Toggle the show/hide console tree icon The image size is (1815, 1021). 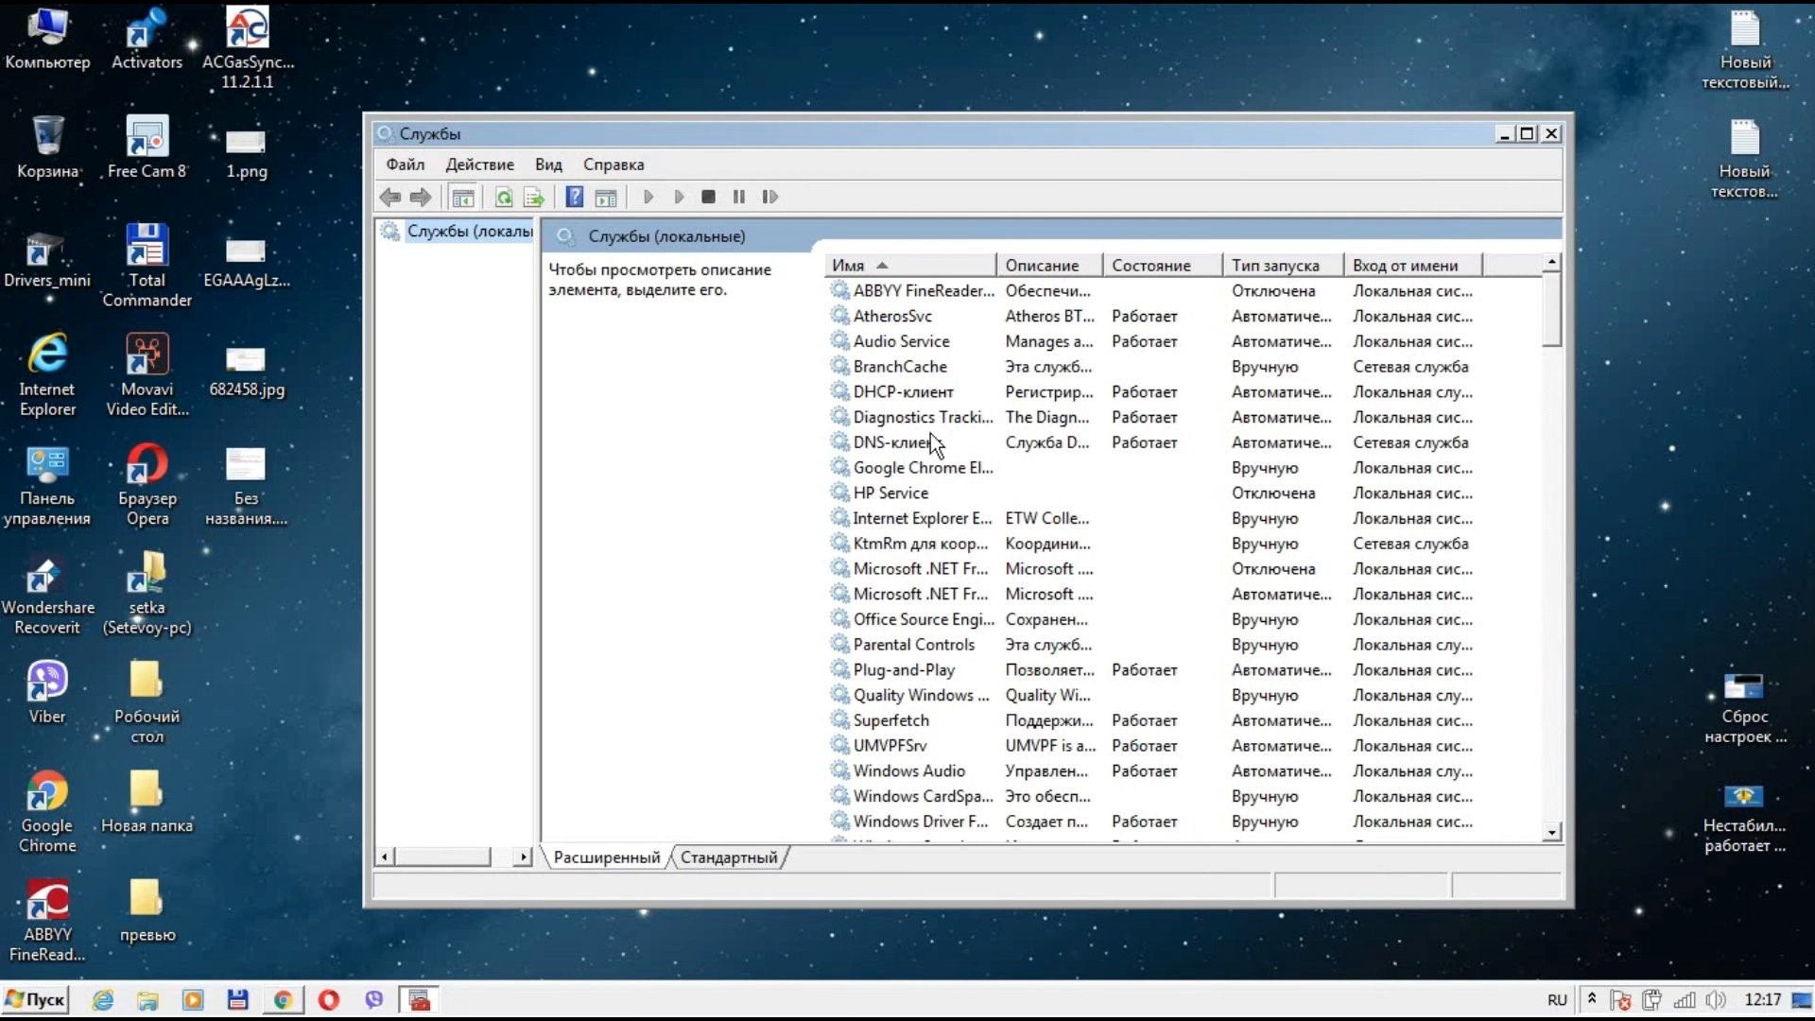pos(463,197)
